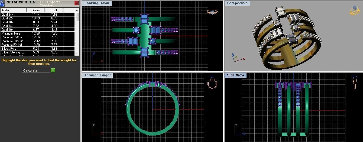363x142 pixels.
Task: Close the Metal Weights panel
Action: 76,3
